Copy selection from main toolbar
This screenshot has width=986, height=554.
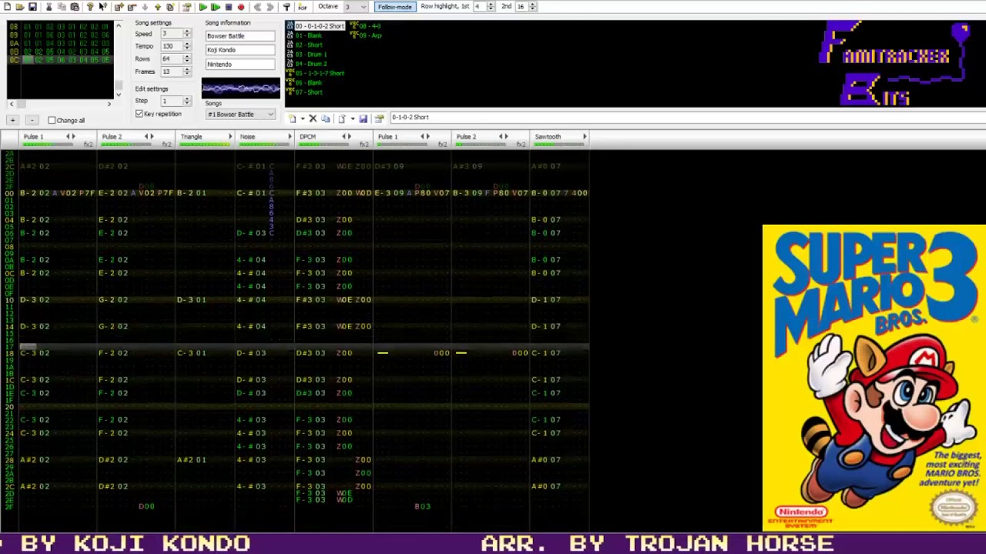[x=62, y=7]
